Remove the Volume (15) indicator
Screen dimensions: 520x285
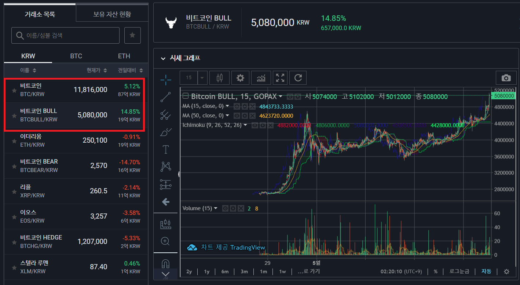[241, 208]
